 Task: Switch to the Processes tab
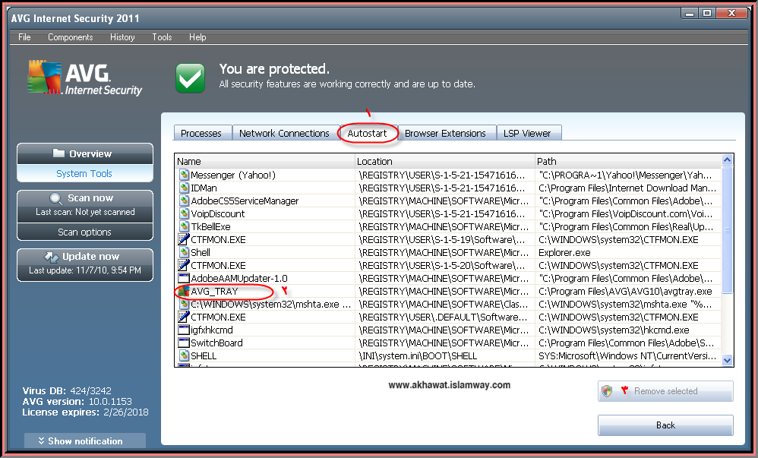(x=201, y=133)
